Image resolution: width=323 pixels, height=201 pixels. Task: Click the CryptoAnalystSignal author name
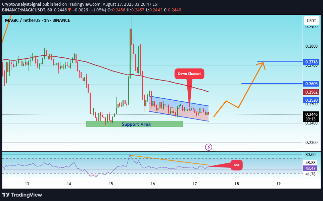21,4
